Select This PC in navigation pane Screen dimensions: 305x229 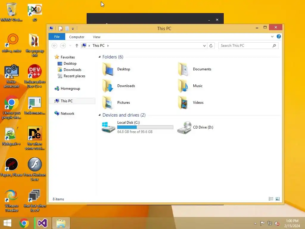(72, 101)
